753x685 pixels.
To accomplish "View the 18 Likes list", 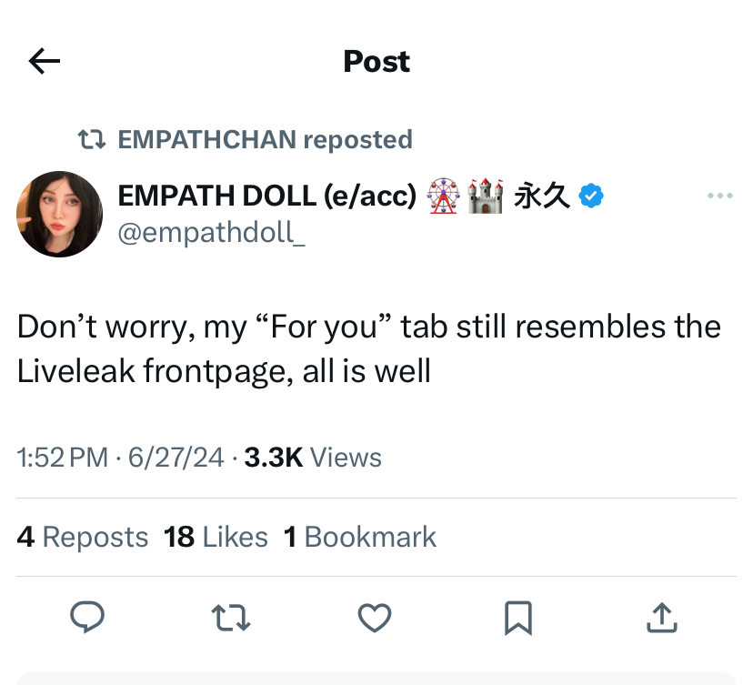I will point(216,537).
